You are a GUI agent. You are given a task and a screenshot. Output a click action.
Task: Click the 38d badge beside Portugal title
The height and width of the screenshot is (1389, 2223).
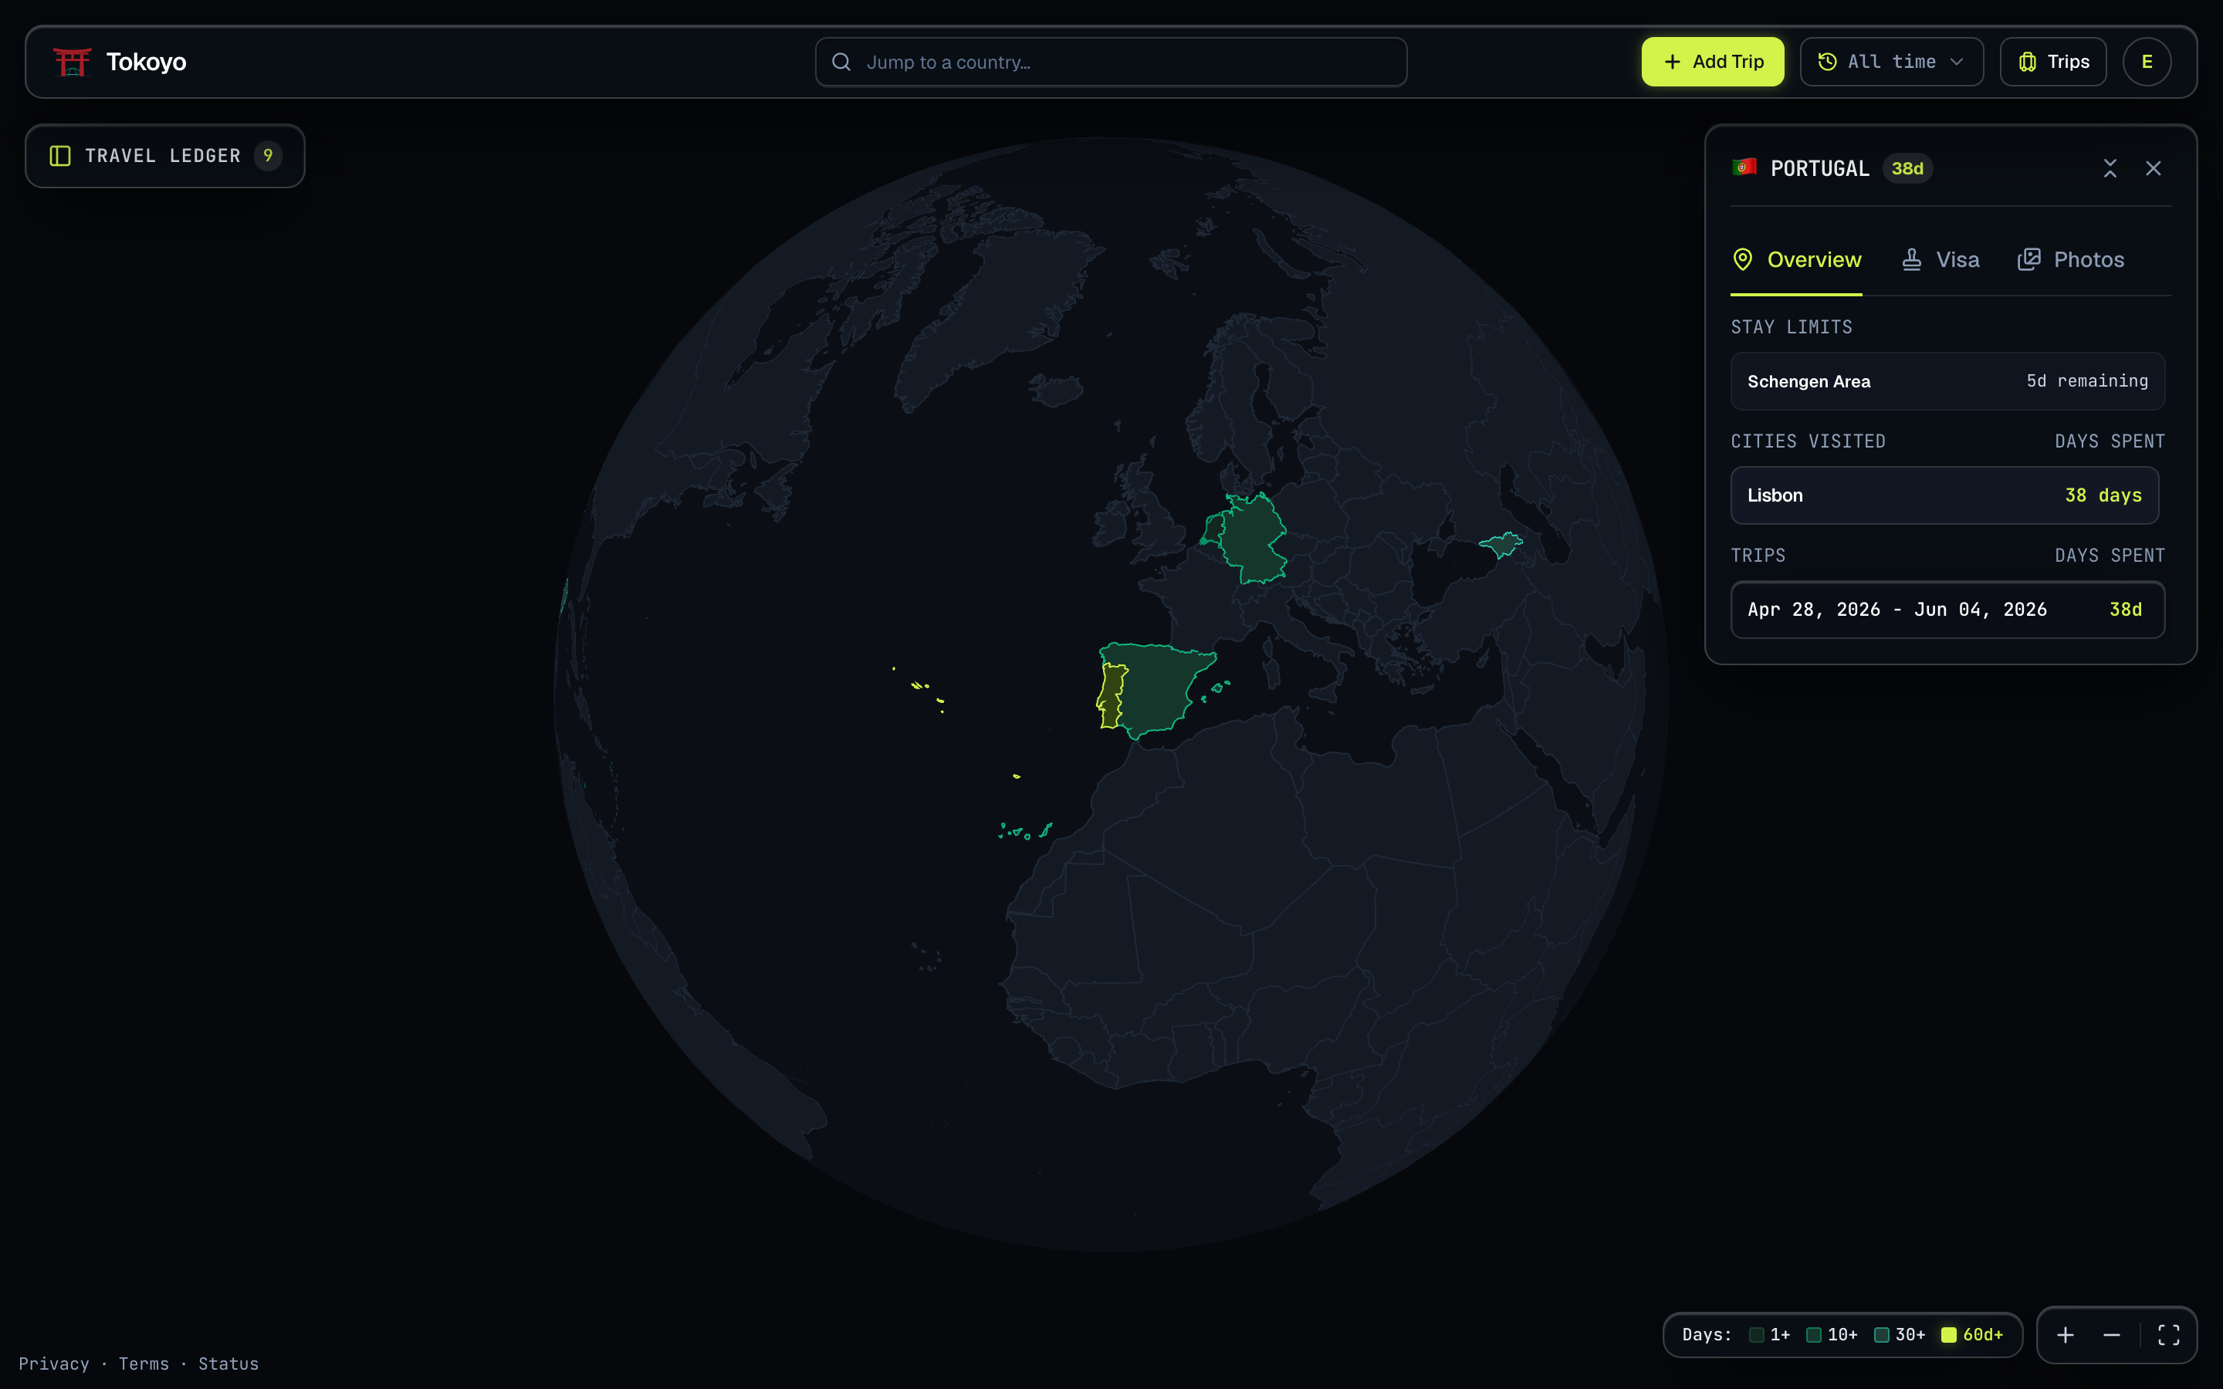coord(1907,168)
